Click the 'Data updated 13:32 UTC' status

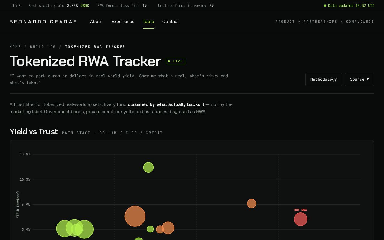click(x=349, y=6)
